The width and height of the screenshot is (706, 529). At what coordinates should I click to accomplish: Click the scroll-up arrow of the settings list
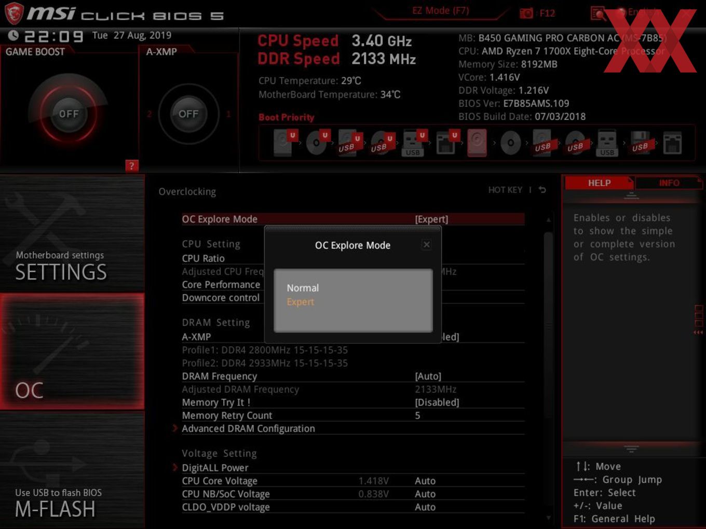pyautogui.click(x=548, y=220)
